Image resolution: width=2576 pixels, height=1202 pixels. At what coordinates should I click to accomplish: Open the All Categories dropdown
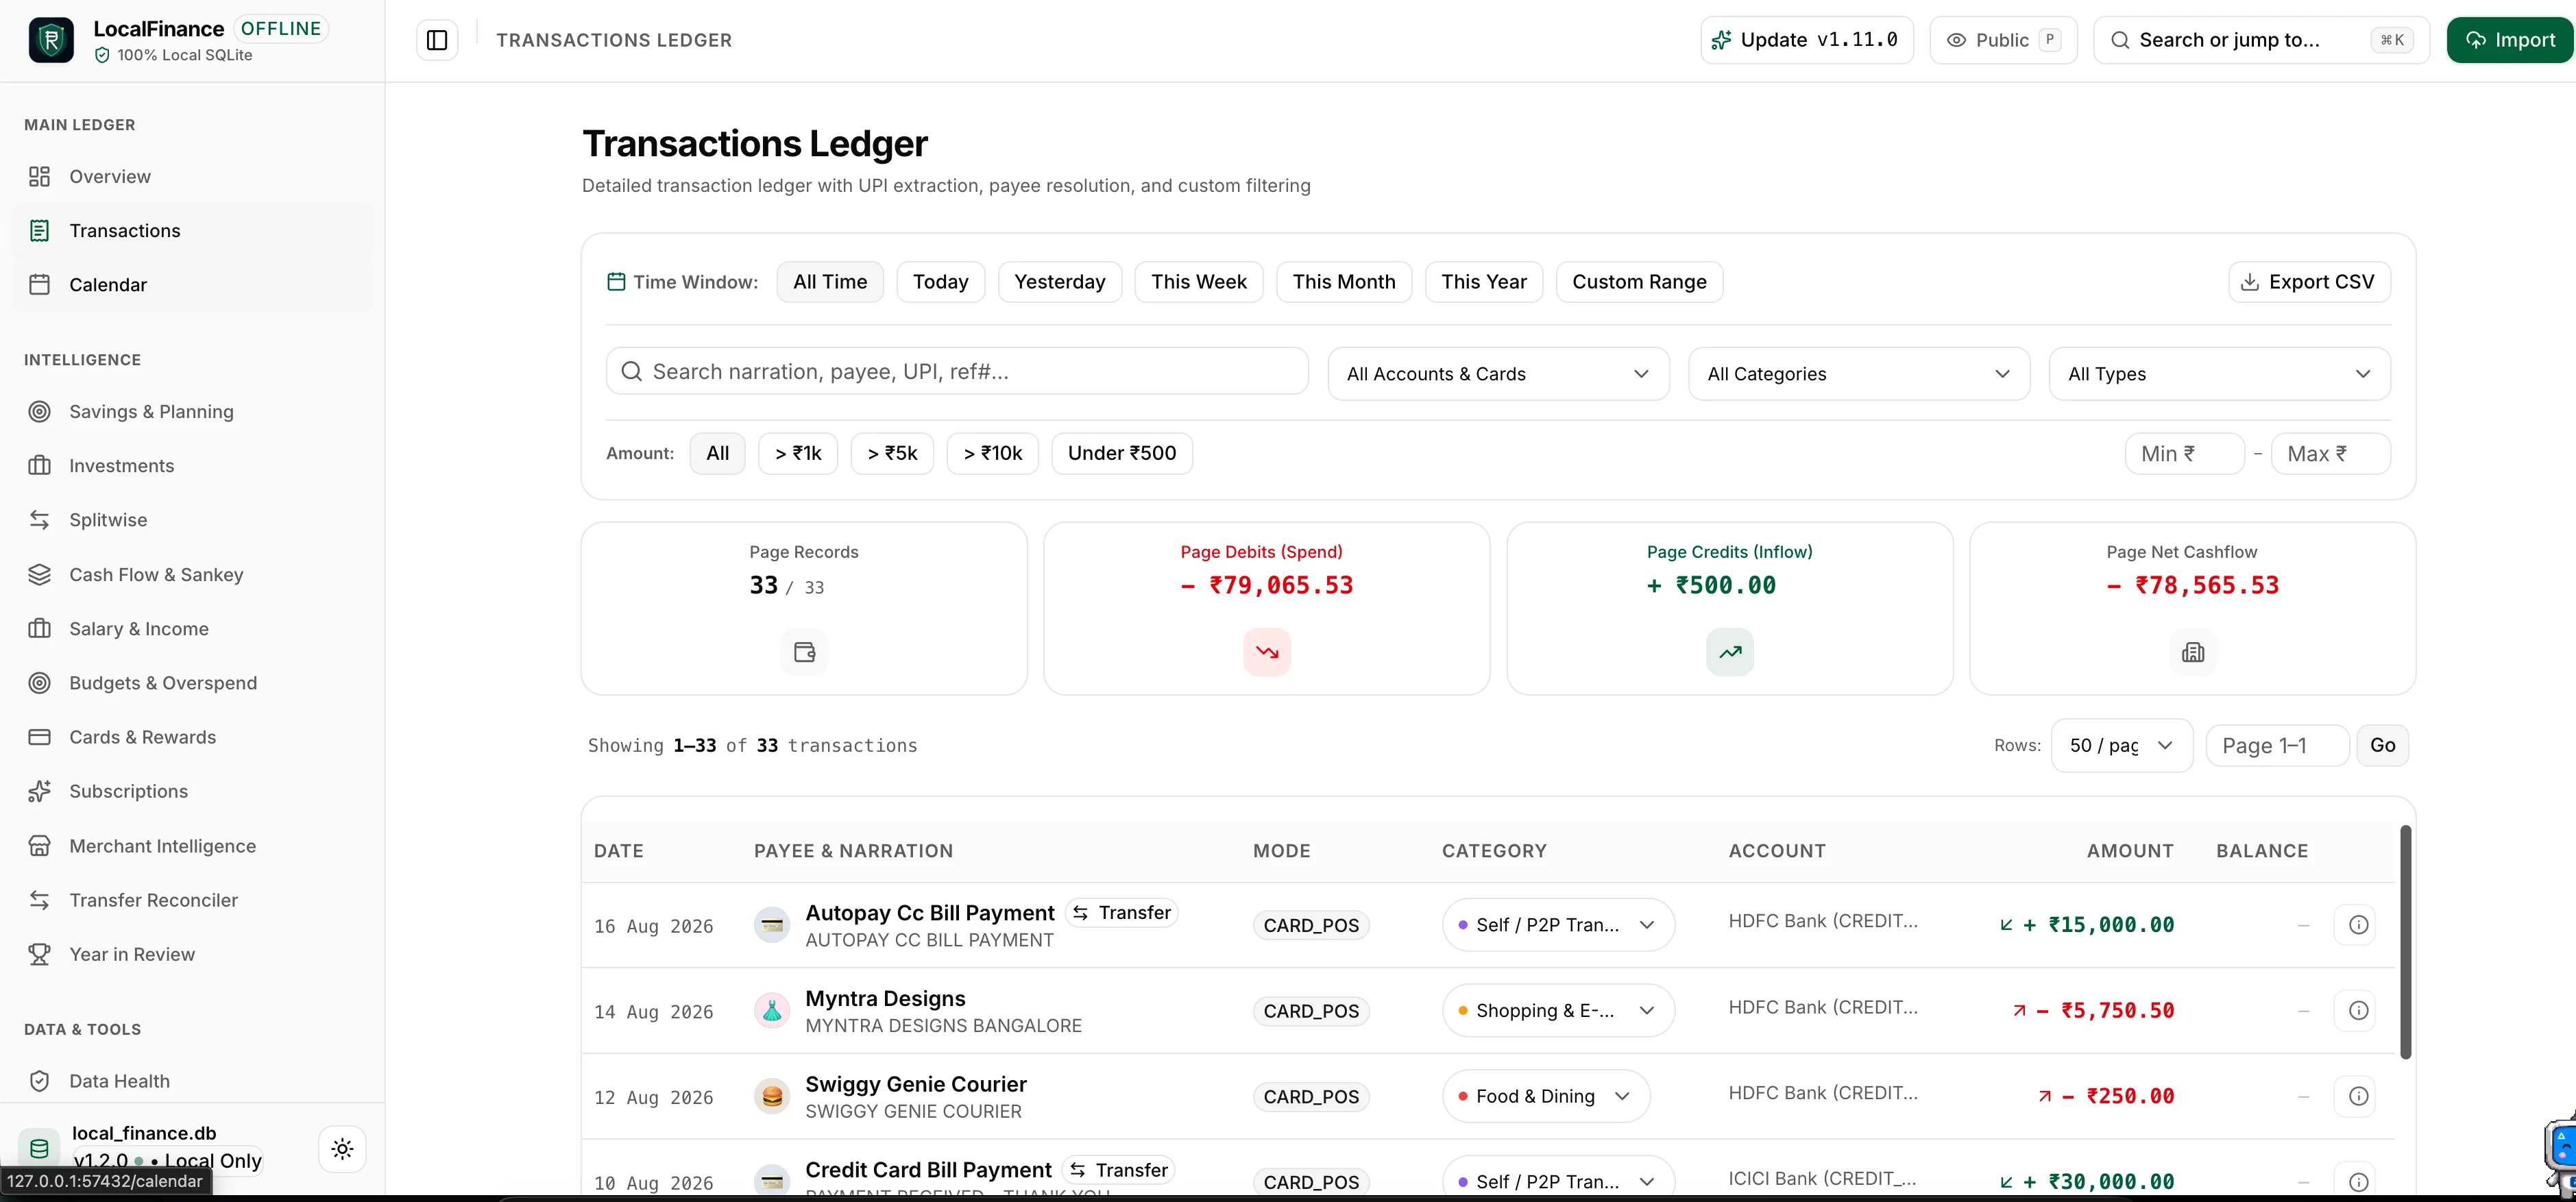[x=1859, y=374]
